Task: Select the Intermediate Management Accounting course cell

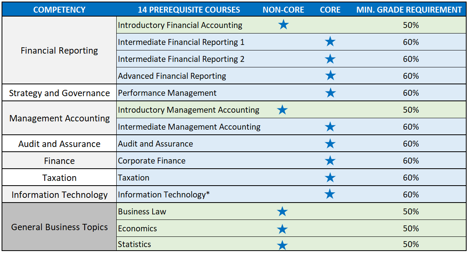Action: click(x=189, y=127)
